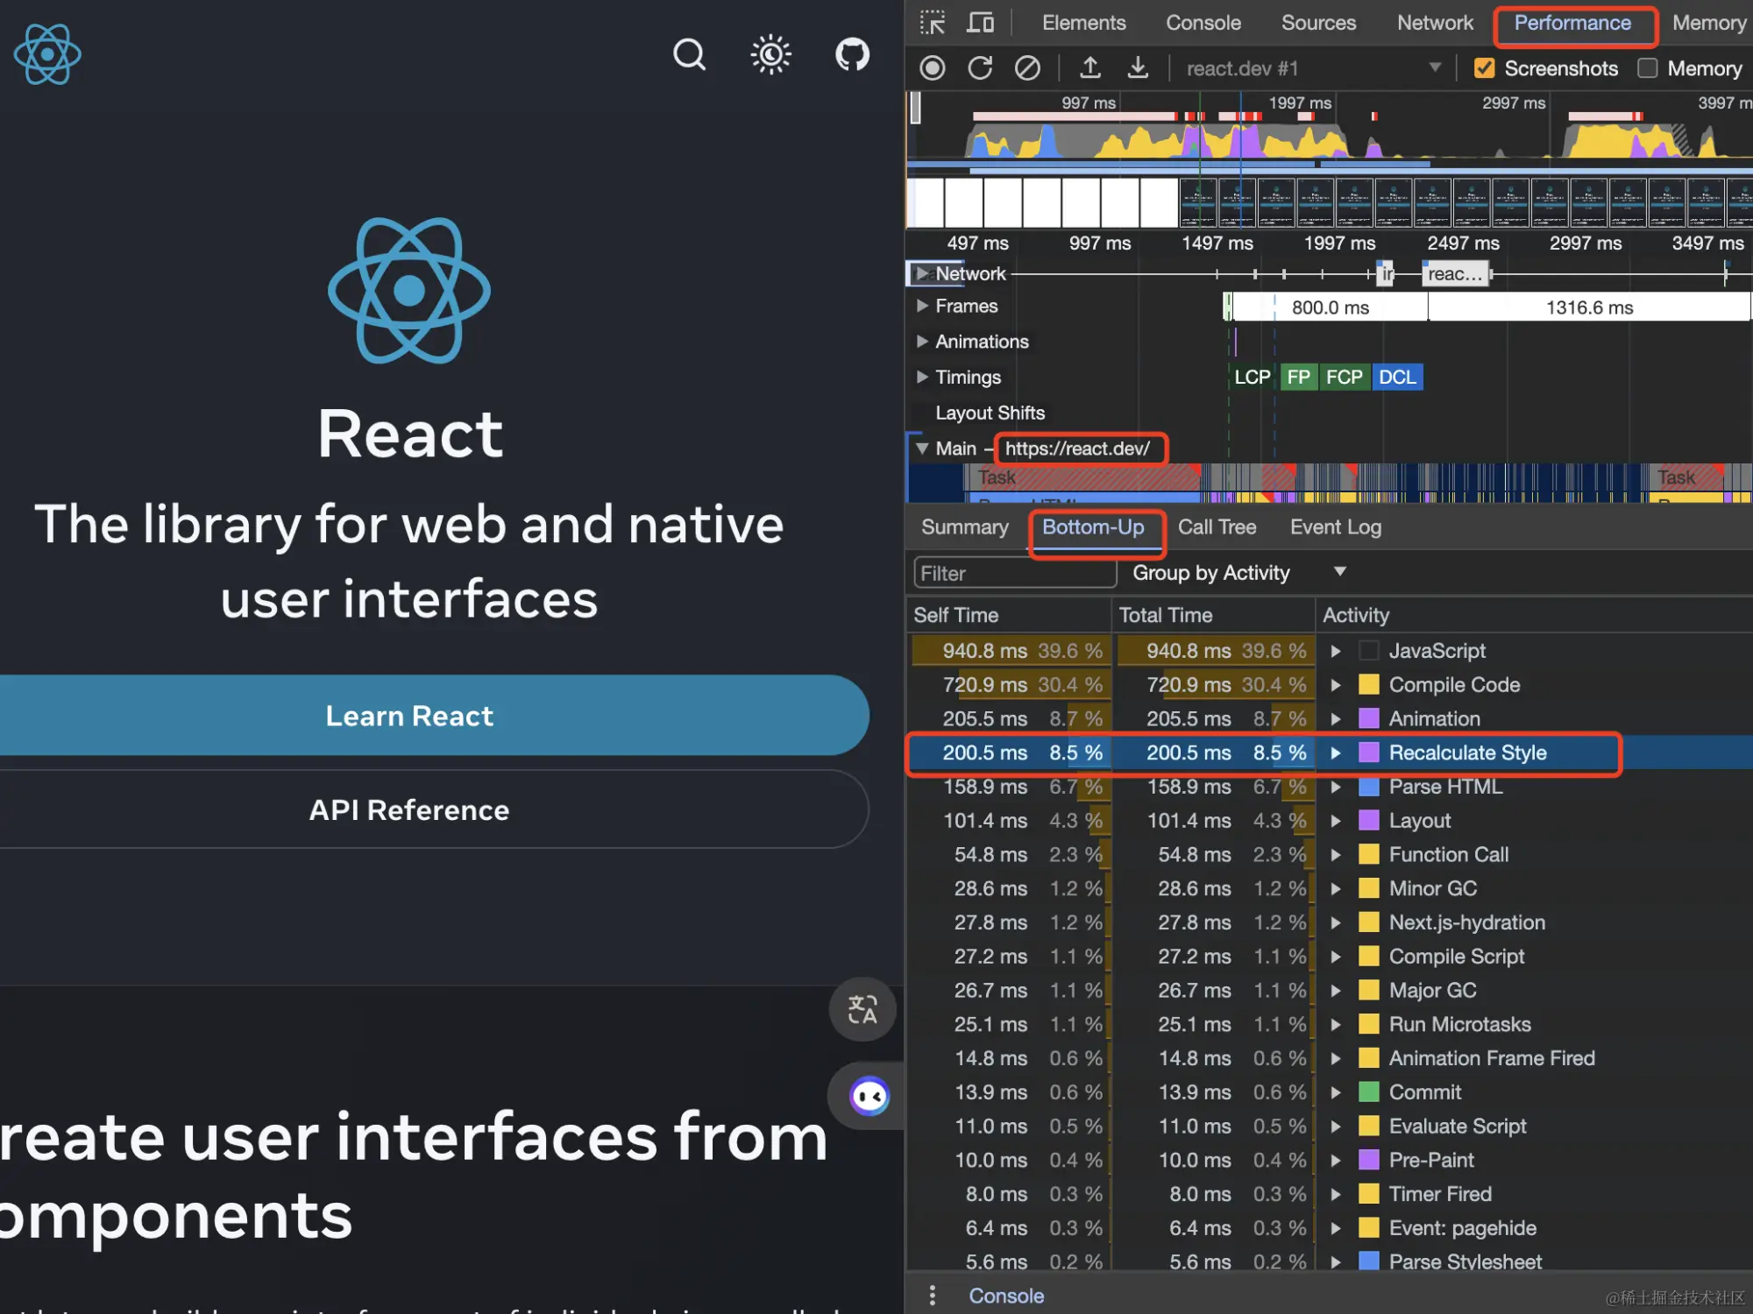The image size is (1753, 1314).
Task: Expand the Parse HTML activity row
Action: coord(1335,787)
